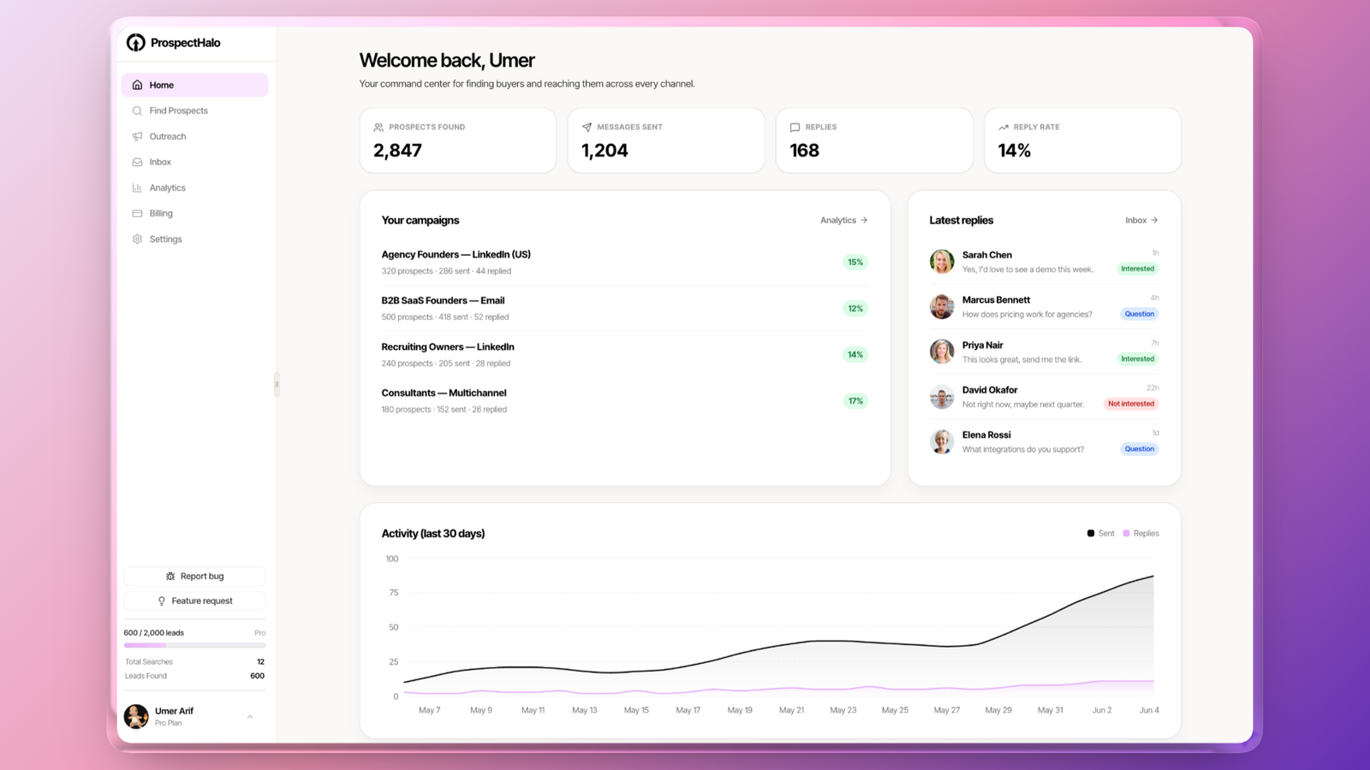Click the Analytics bar chart icon
The height and width of the screenshot is (770, 1370).
tap(137, 188)
